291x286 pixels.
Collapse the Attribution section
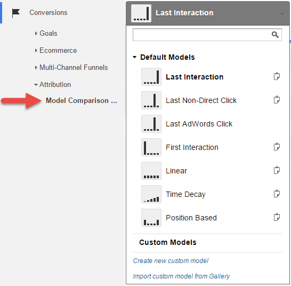click(x=36, y=85)
